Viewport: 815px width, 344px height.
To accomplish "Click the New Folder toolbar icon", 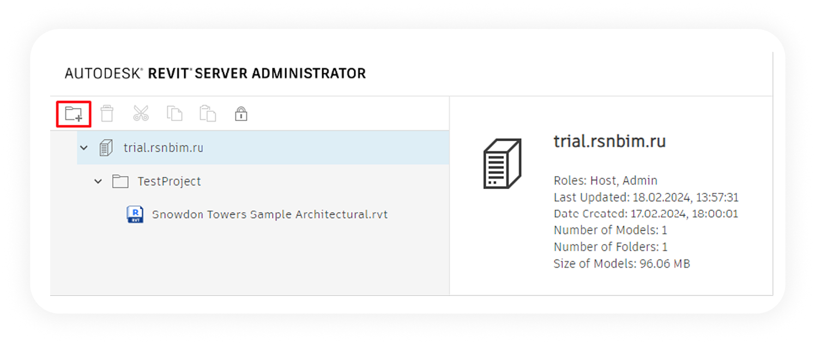I will (x=74, y=114).
